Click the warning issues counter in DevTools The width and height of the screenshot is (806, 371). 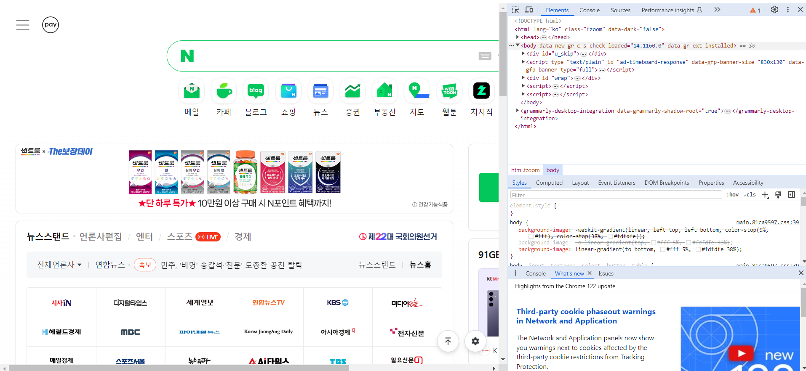pos(755,10)
